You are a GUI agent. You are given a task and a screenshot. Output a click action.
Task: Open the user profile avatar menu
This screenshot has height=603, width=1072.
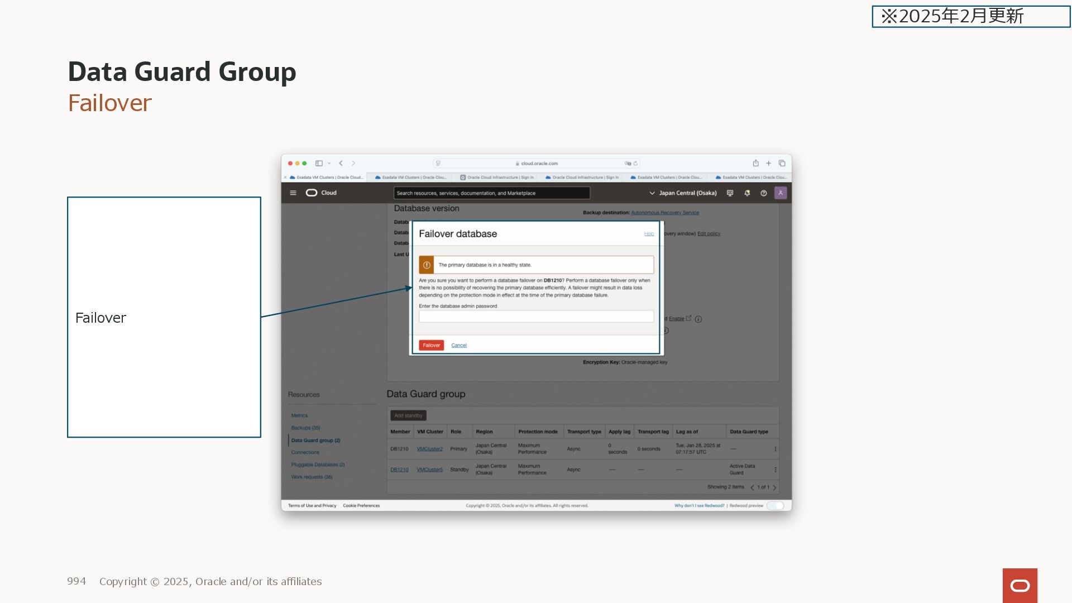tap(781, 193)
